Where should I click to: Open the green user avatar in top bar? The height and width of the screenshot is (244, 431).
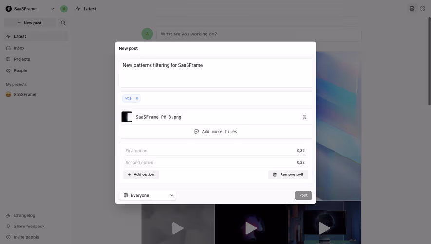point(64,9)
